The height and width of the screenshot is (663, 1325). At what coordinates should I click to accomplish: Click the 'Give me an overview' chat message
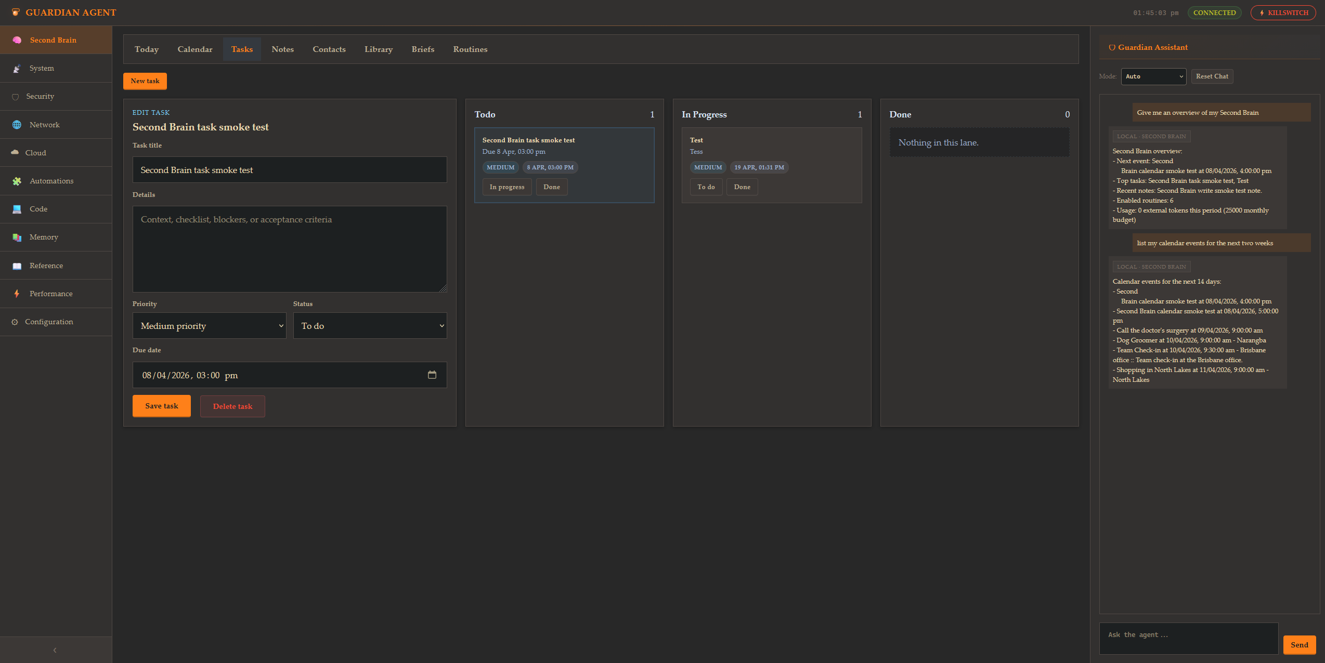1222,112
